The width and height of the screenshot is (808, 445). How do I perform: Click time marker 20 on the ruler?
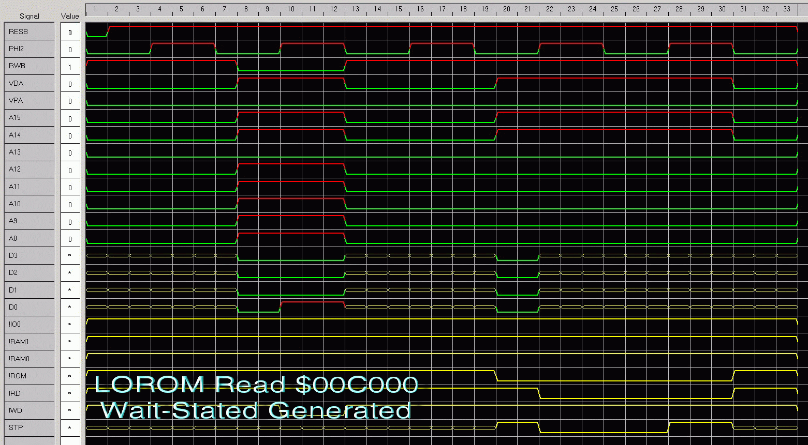506,9
